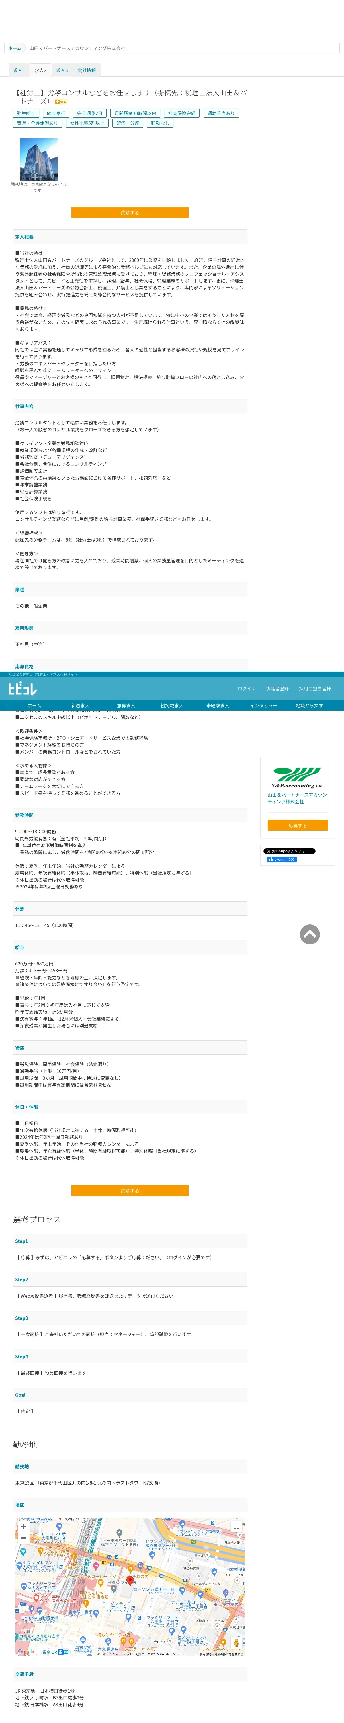
Task: Open 新着求人 in the navigation bar
Action: pyautogui.click(x=80, y=706)
